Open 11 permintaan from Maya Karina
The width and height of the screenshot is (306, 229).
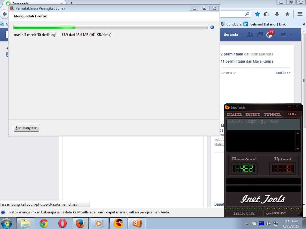(247, 61)
